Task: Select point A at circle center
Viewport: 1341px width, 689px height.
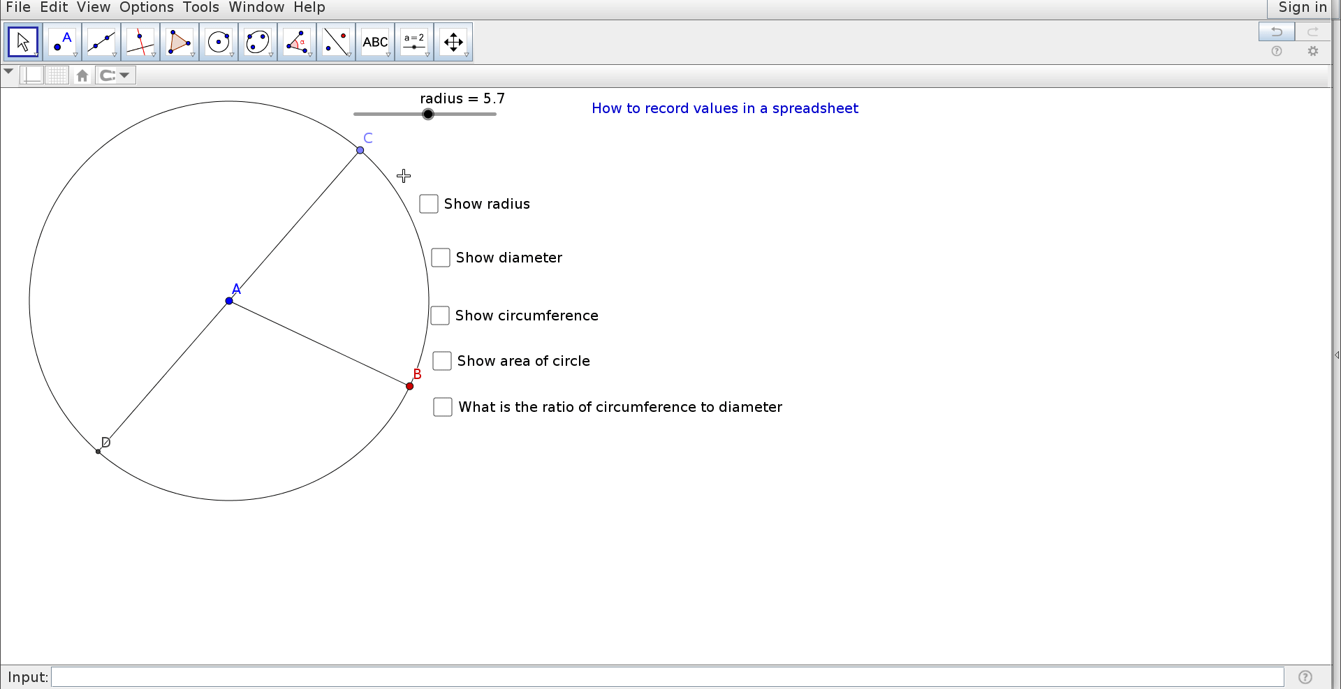Action: point(229,301)
